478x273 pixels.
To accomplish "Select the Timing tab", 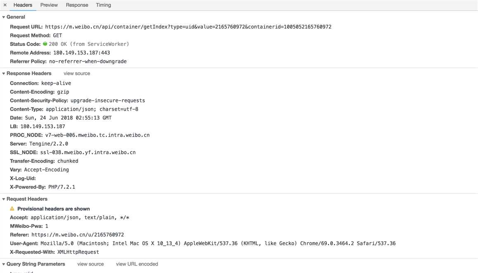I will click(103, 5).
